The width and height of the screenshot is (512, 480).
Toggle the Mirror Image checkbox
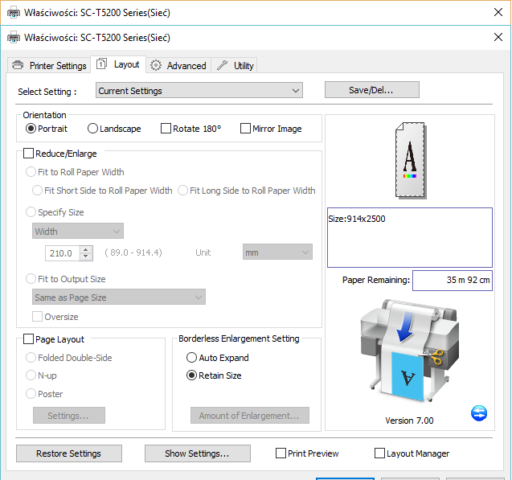246,129
